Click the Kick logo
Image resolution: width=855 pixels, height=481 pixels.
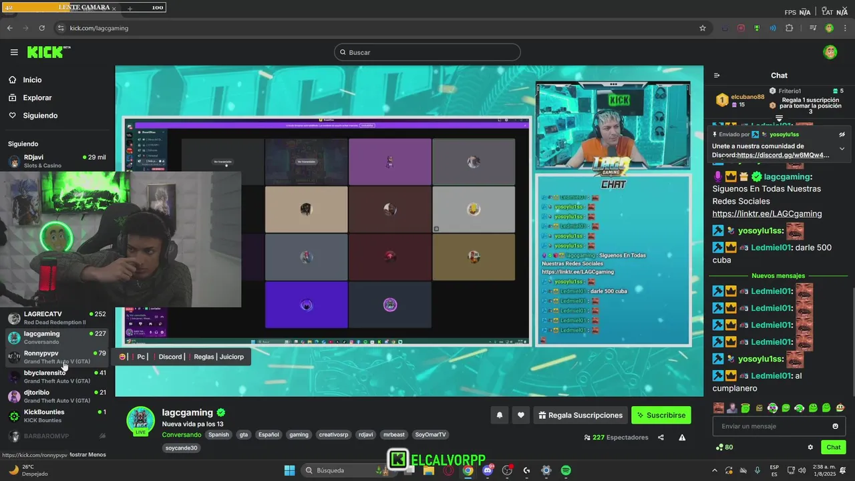[48, 52]
